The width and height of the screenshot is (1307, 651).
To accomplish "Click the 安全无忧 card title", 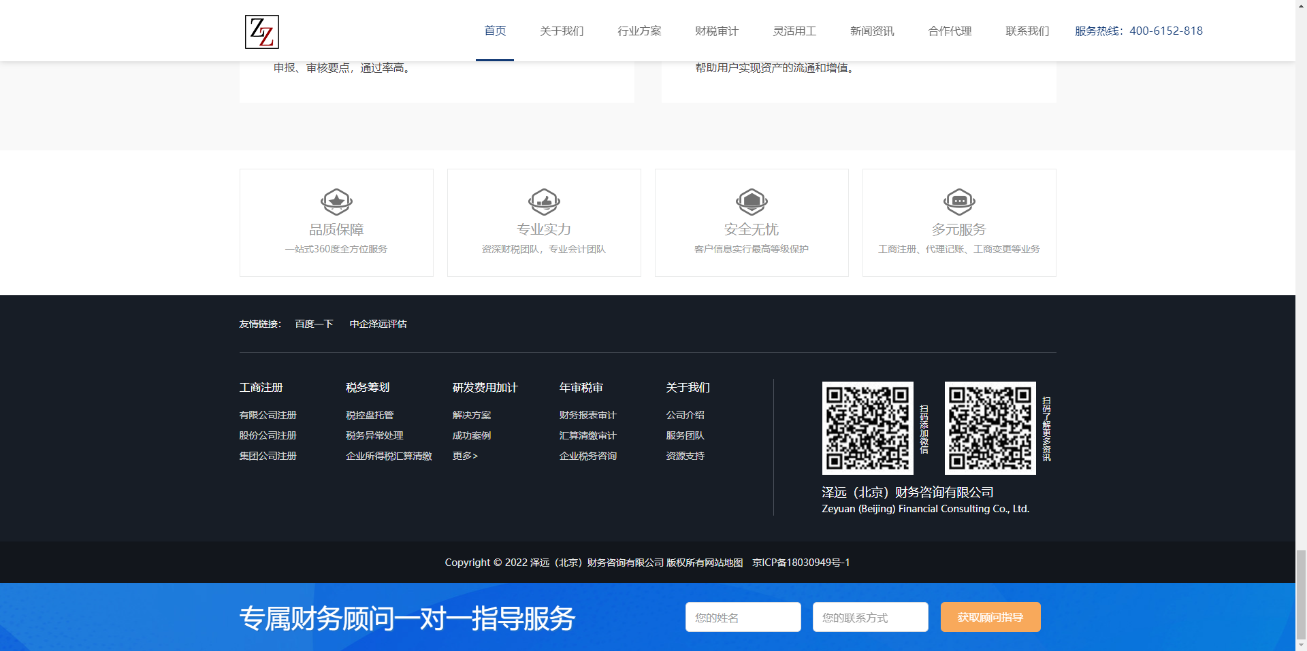I will point(752,229).
